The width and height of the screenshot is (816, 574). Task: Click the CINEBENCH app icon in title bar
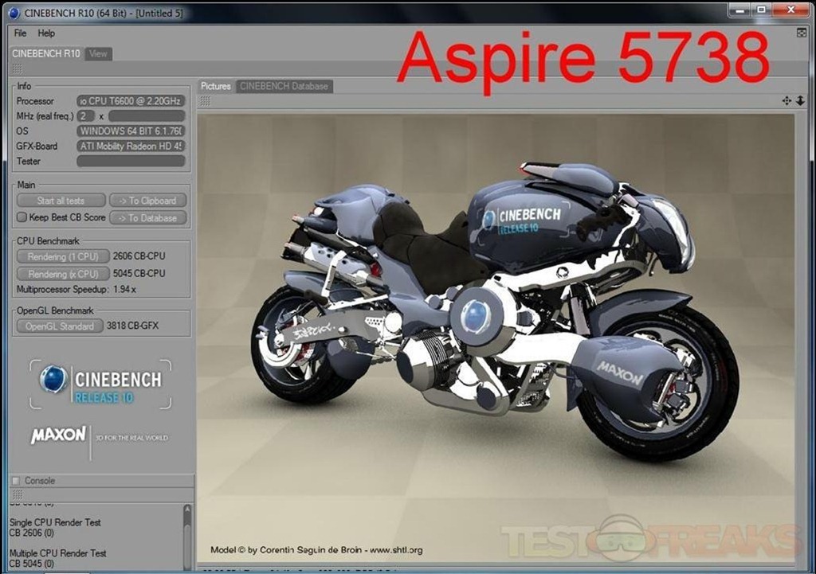tap(14, 12)
